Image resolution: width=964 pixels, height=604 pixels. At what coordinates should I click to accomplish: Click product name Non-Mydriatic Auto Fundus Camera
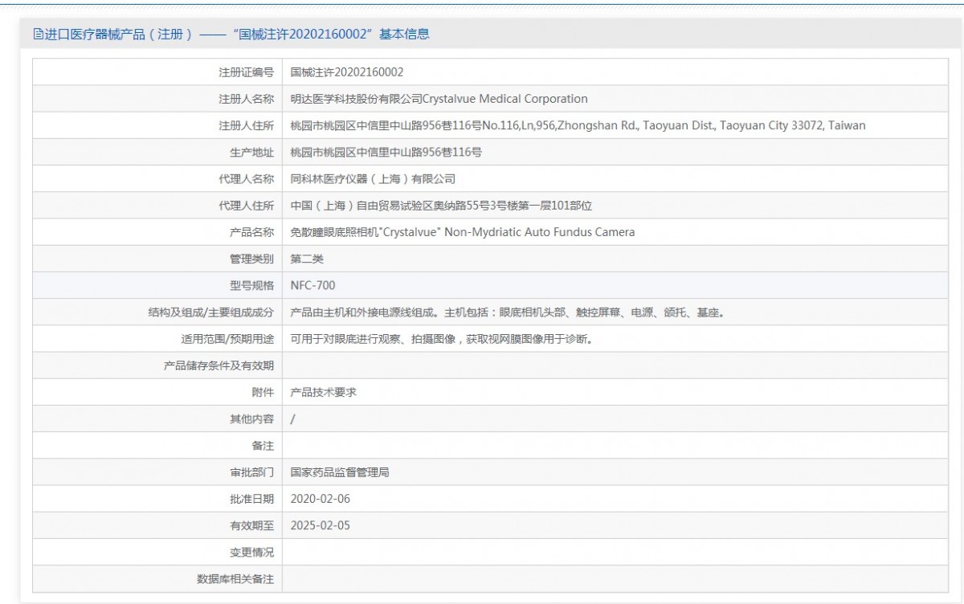point(462,232)
